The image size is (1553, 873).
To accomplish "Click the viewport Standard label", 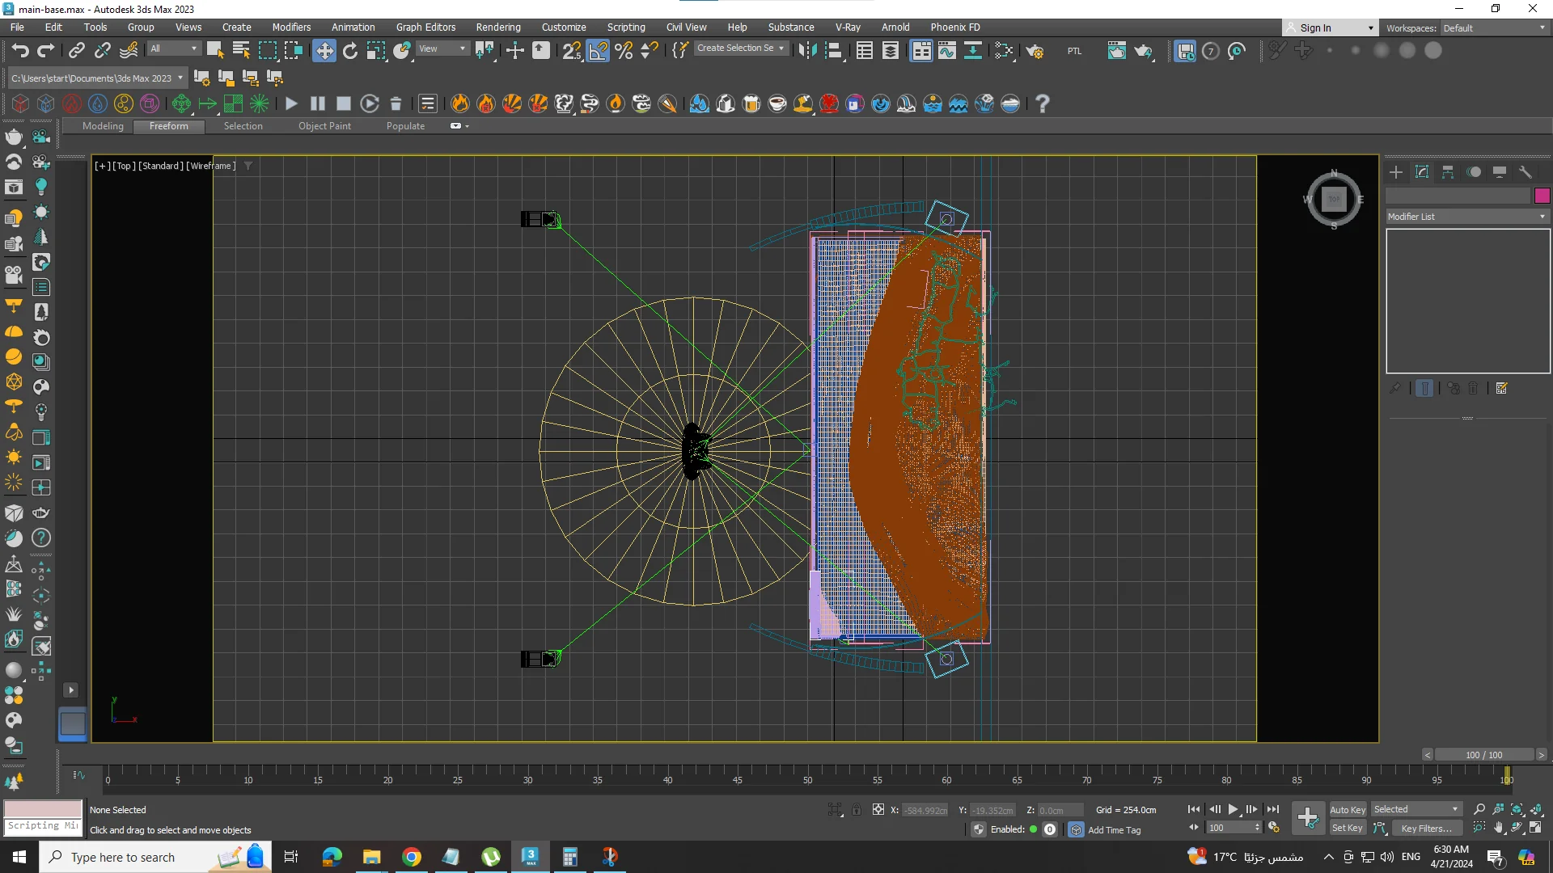I will click(160, 166).
